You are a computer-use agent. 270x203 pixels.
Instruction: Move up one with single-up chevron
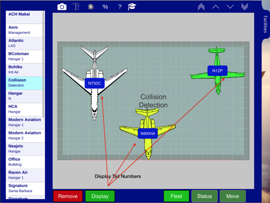coord(216,7)
